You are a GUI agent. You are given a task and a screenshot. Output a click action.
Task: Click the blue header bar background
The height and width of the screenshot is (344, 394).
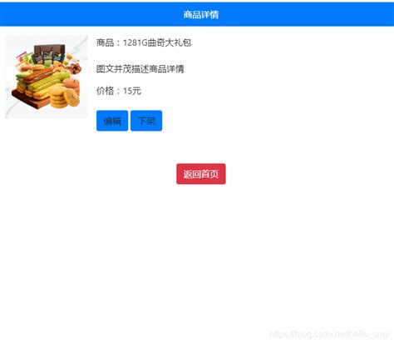(83, 14)
